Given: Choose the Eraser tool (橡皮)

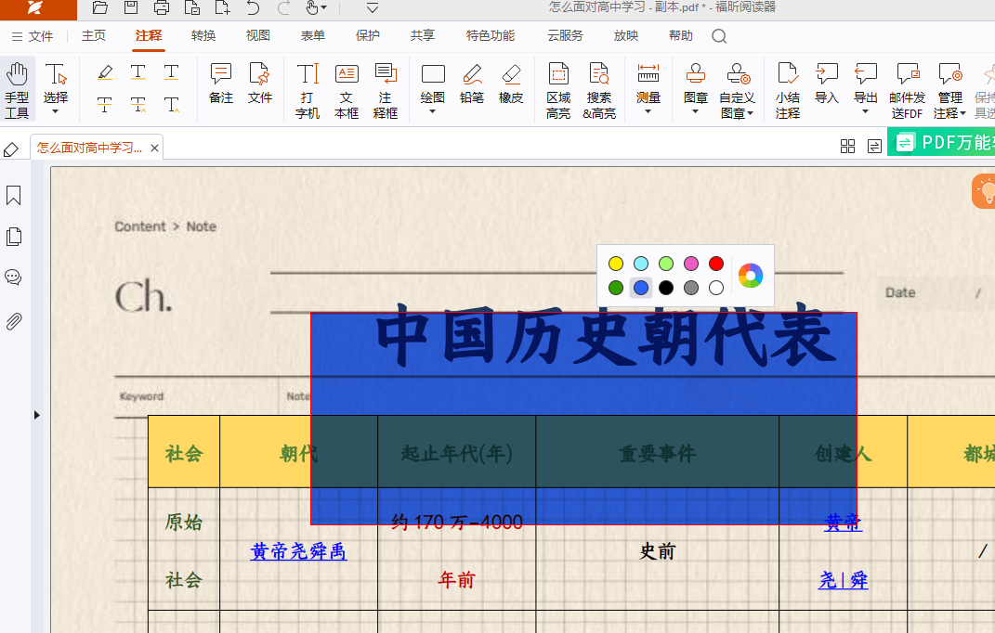Looking at the screenshot, I should [x=511, y=84].
